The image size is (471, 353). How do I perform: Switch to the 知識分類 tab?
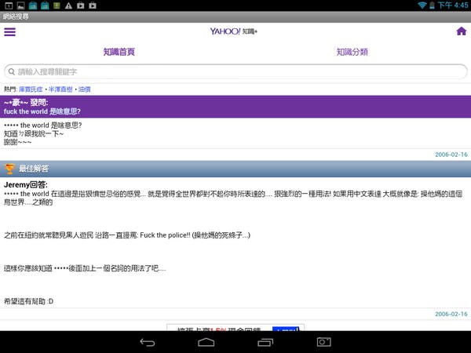click(352, 52)
